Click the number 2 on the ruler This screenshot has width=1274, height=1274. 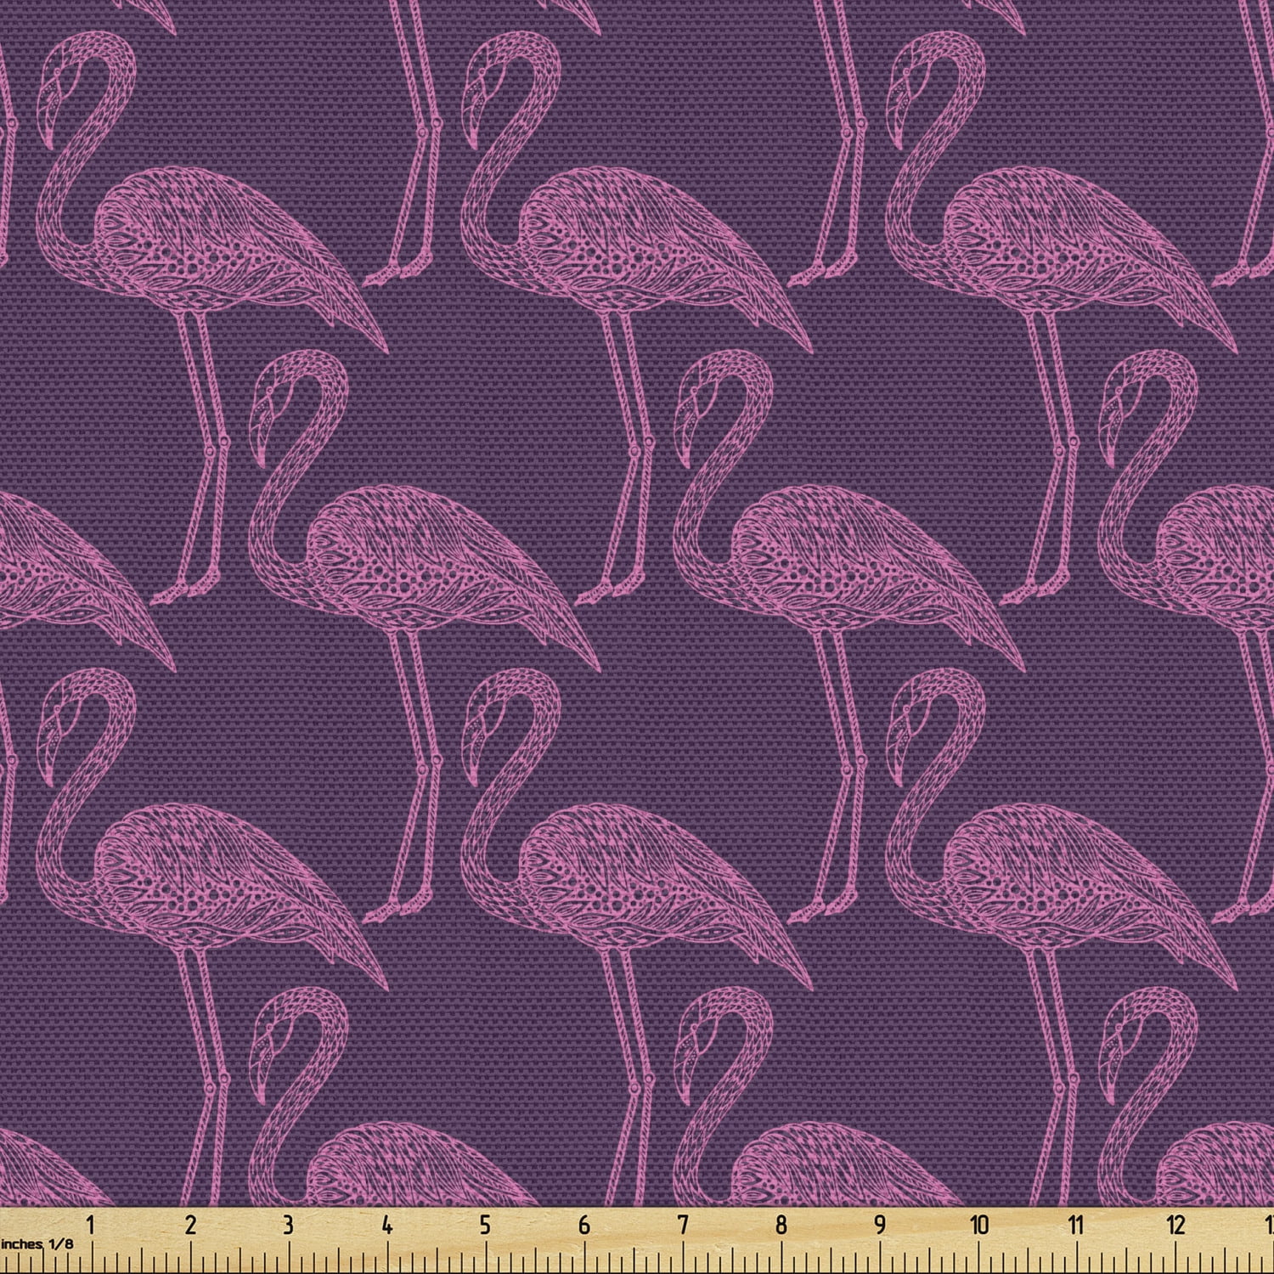pos(189,1224)
